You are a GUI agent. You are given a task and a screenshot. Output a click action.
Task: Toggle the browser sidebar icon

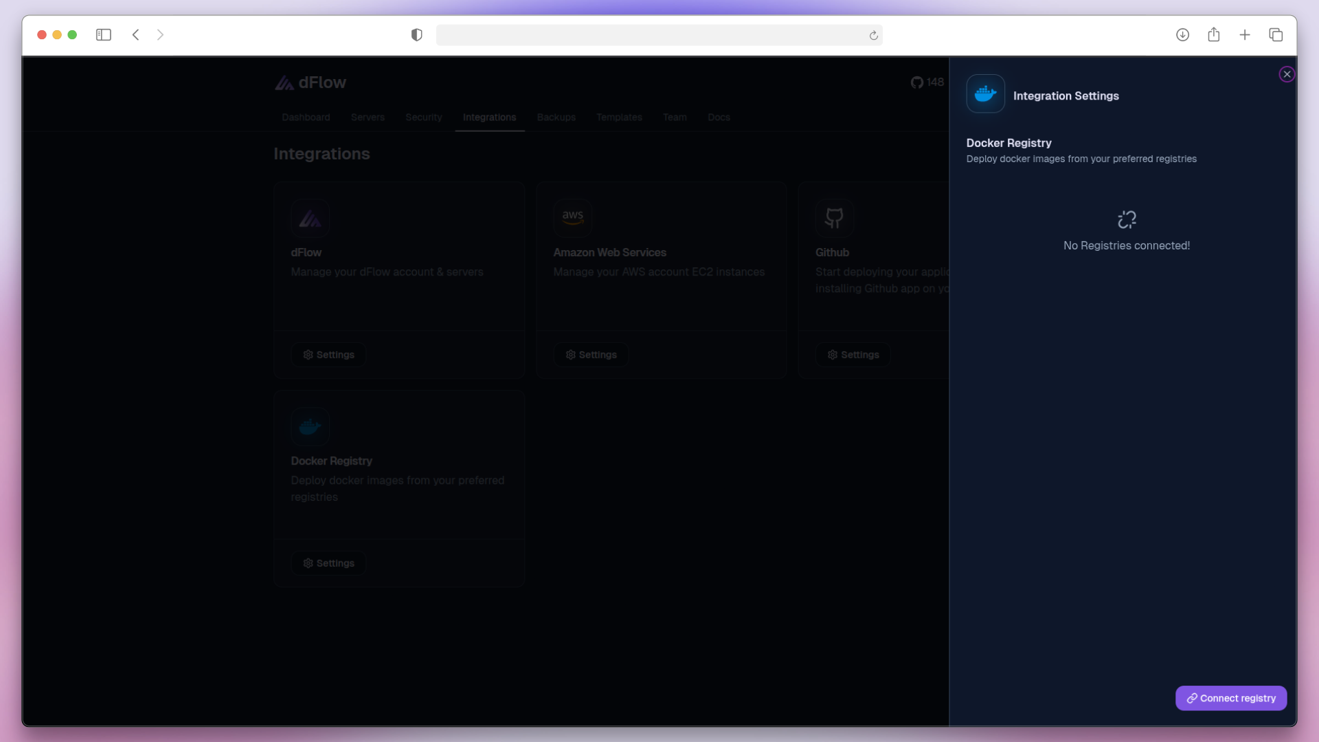tap(104, 35)
